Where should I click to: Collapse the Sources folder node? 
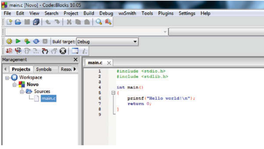click(x=22, y=92)
